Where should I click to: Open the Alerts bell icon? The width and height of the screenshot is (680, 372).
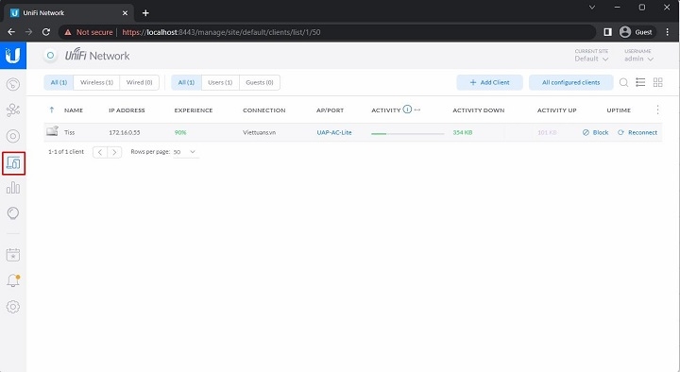click(x=13, y=280)
